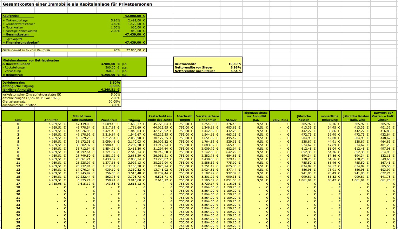Click the angenommene Inflation value 3,00%
Screen dimensions: 398x229
pos(115,105)
